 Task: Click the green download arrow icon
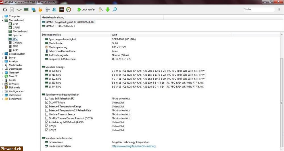pyautogui.click(x=108, y=10)
